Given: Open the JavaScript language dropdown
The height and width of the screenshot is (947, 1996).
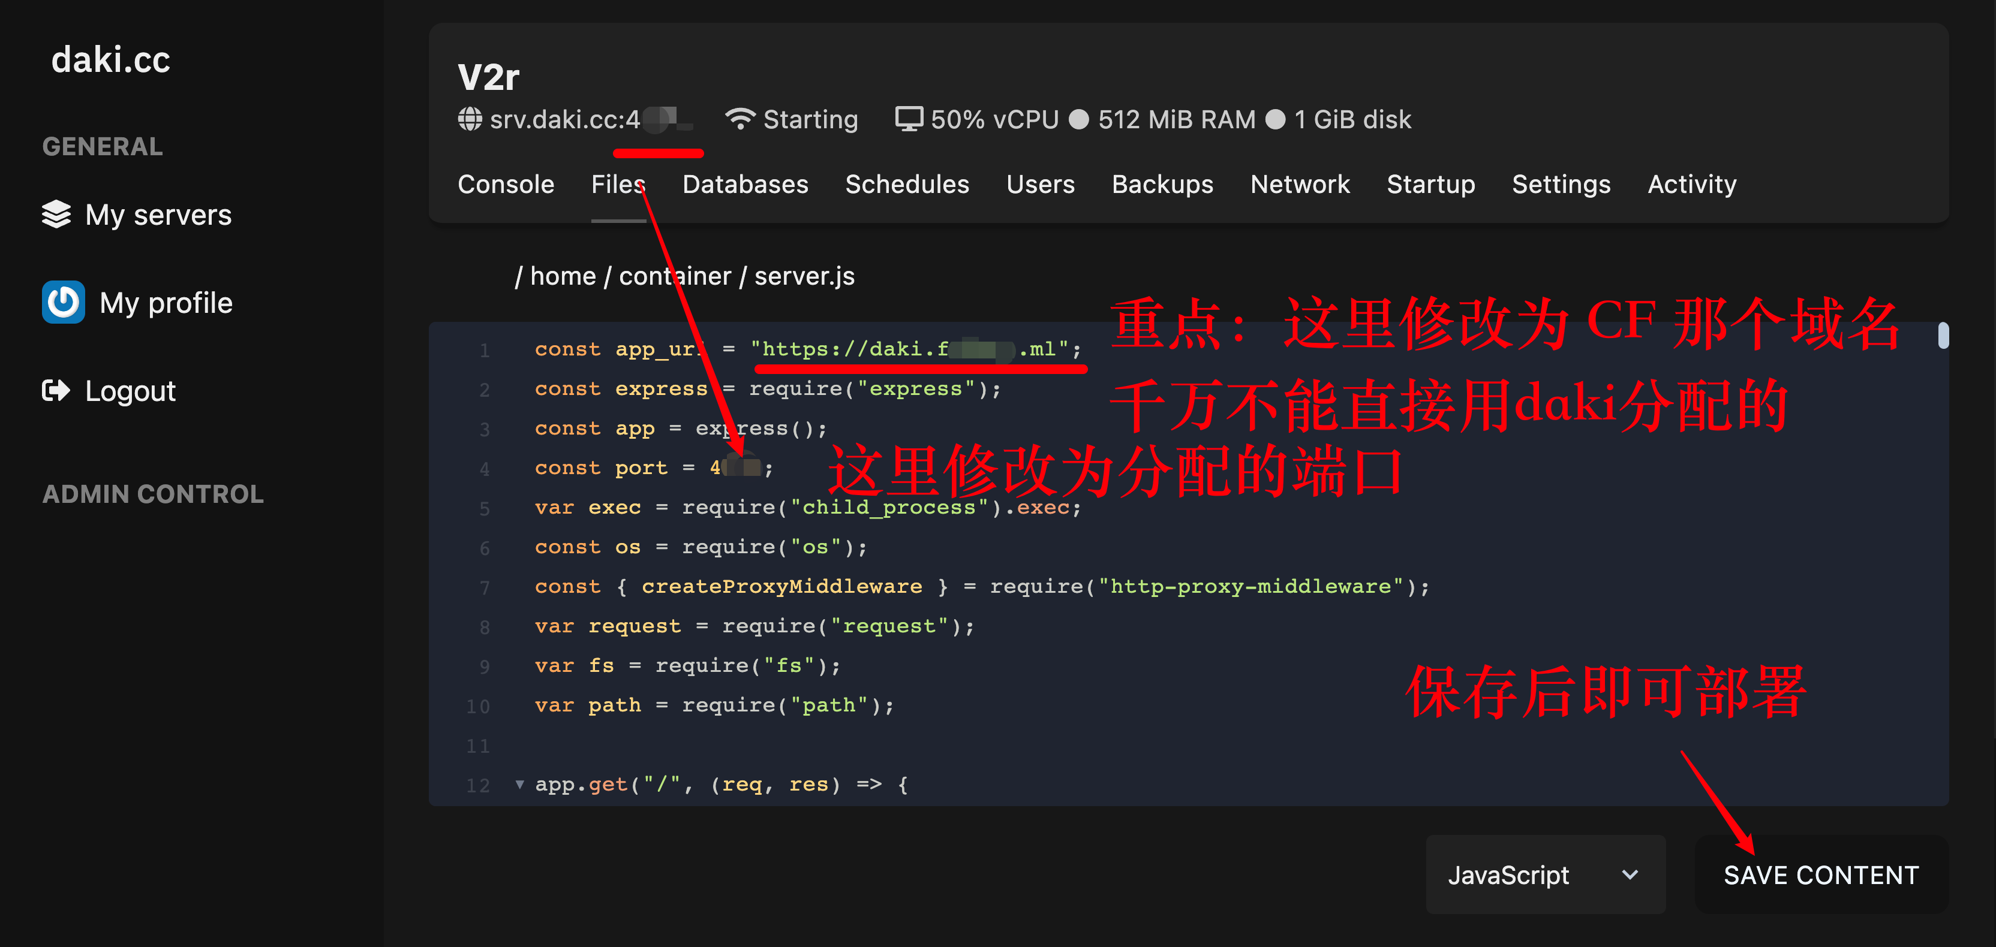Looking at the screenshot, I should [x=1545, y=875].
